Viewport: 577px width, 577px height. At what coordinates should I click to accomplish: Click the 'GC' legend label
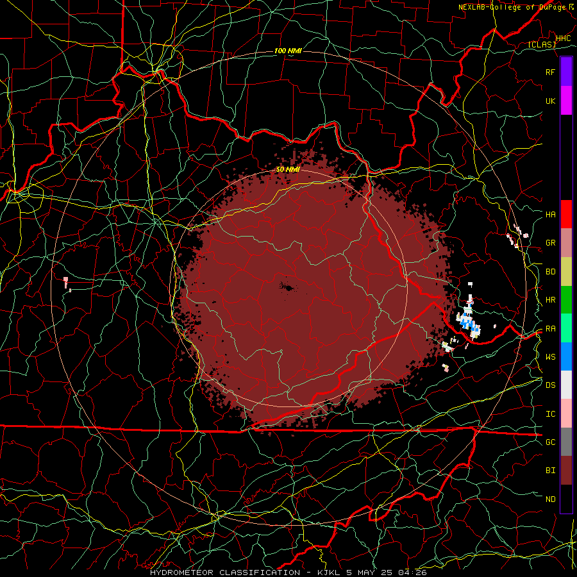(x=550, y=442)
